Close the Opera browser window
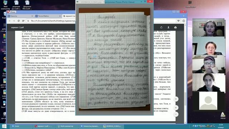This screenshot has width=229, height=129. [183, 12]
